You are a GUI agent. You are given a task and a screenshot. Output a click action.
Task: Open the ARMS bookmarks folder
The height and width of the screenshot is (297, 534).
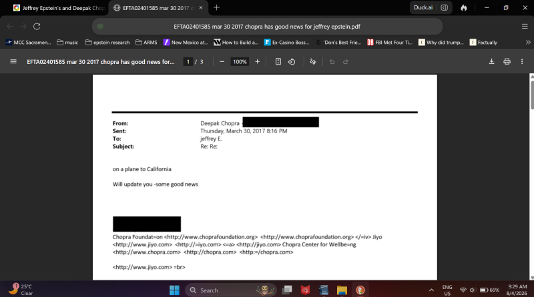[146, 43]
